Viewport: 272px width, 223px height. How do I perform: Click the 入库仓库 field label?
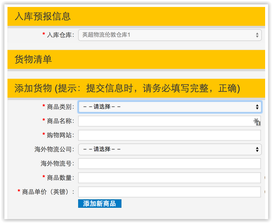coord(60,35)
